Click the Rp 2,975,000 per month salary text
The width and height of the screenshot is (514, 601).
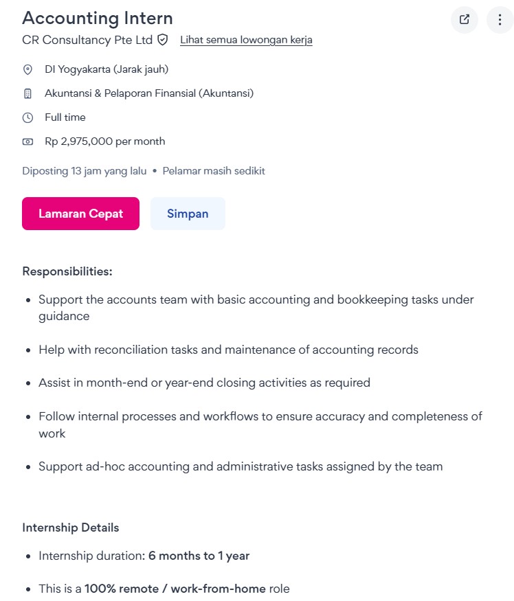coord(105,141)
